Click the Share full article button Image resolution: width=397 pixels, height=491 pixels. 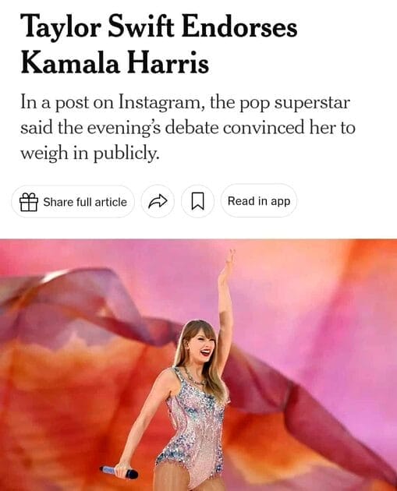(x=73, y=202)
